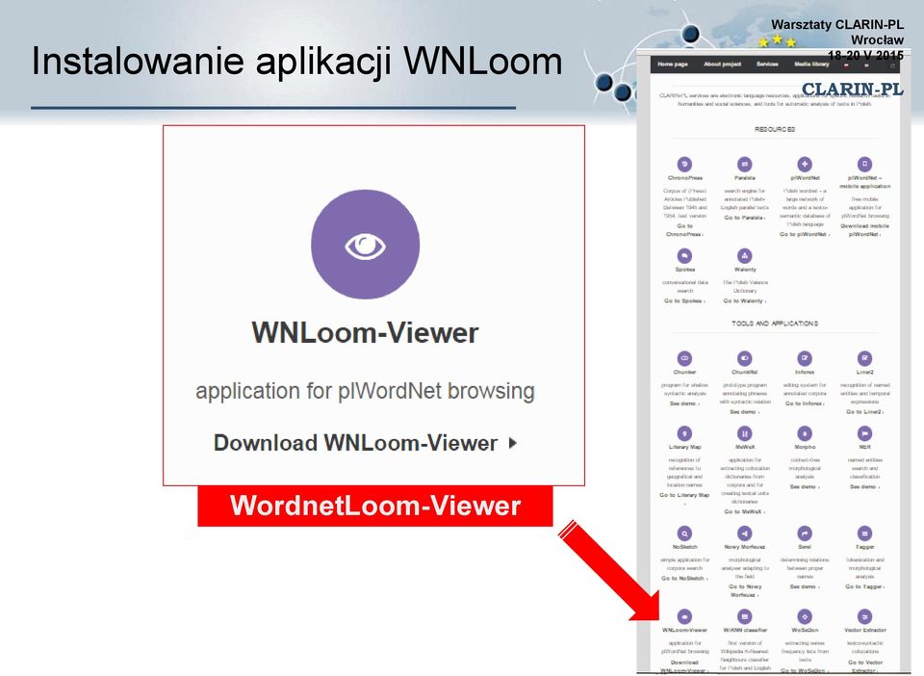The image size is (924, 676).
Task: Open See demo under Serel
Action: point(805,586)
